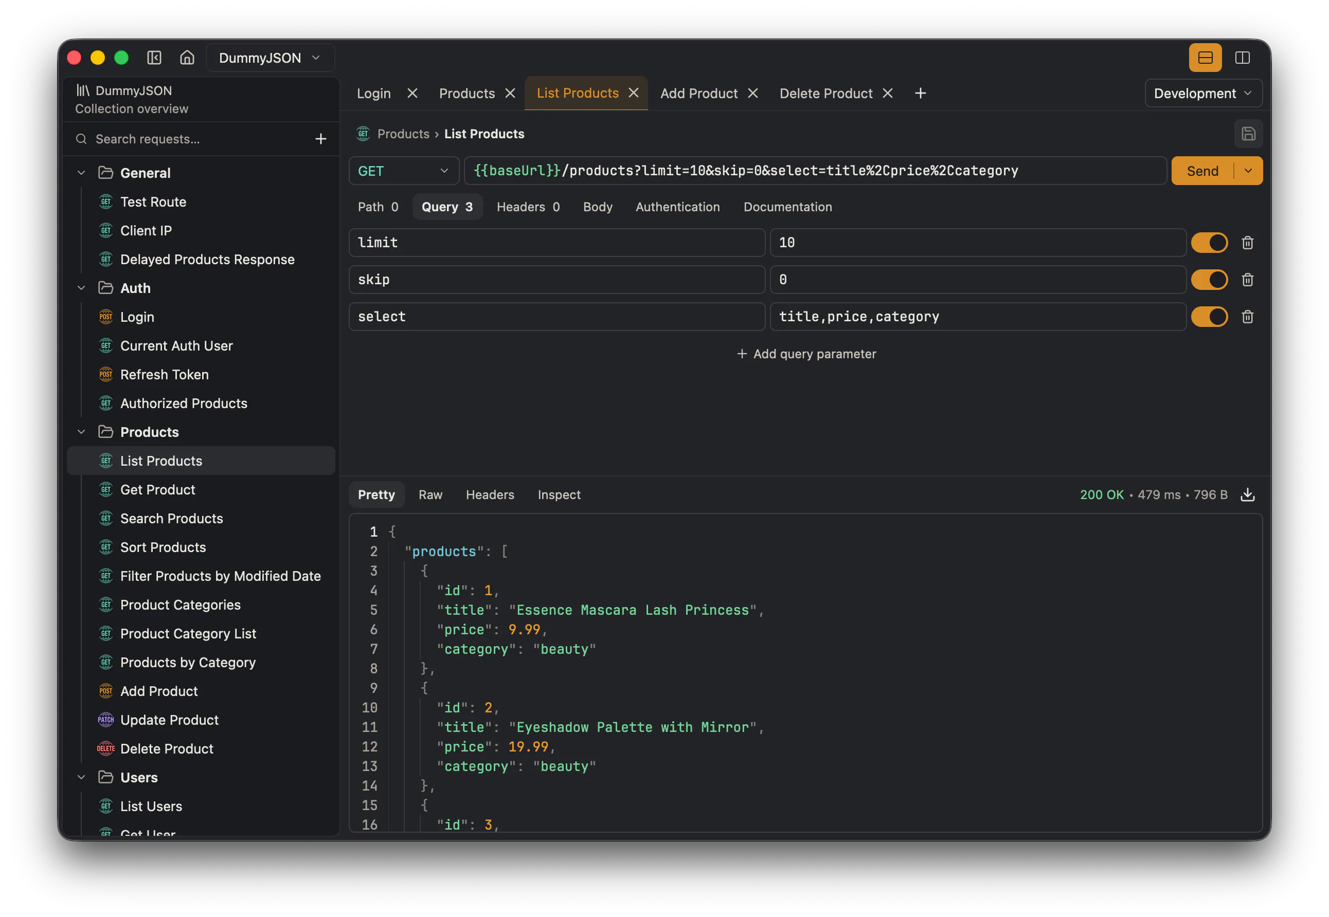
Task: Switch to the Raw response view
Action: point(430,494)
